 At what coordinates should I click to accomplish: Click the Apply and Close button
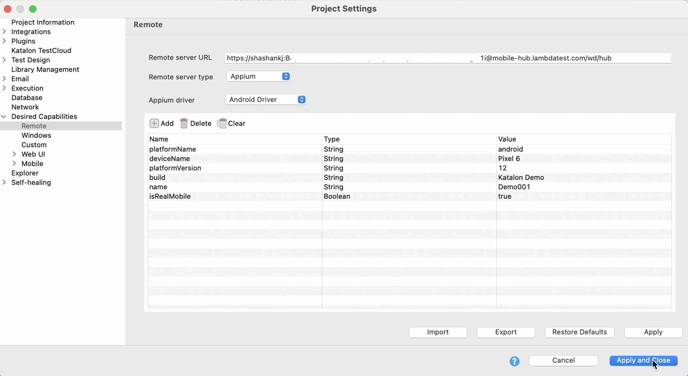pyautogui.click(x=643, y=361)
